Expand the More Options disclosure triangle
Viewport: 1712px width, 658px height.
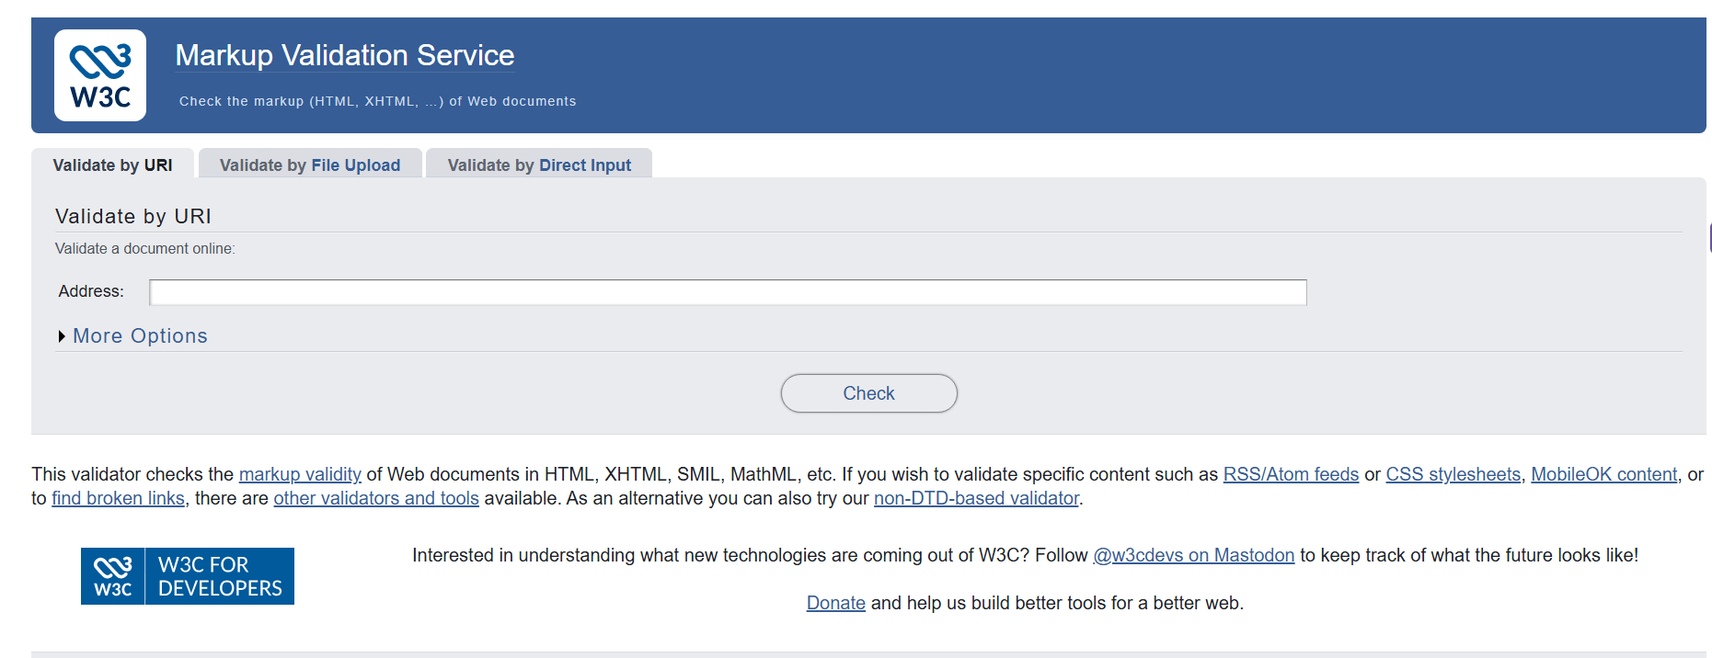coord(62,336)
